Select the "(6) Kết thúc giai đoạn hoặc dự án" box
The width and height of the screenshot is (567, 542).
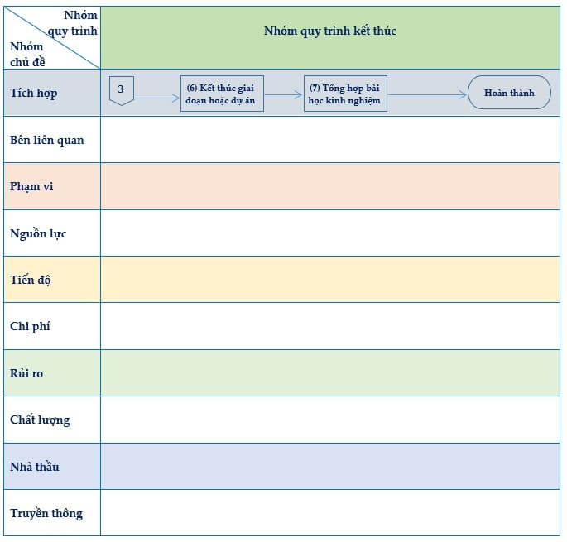[x=222, y=94]
